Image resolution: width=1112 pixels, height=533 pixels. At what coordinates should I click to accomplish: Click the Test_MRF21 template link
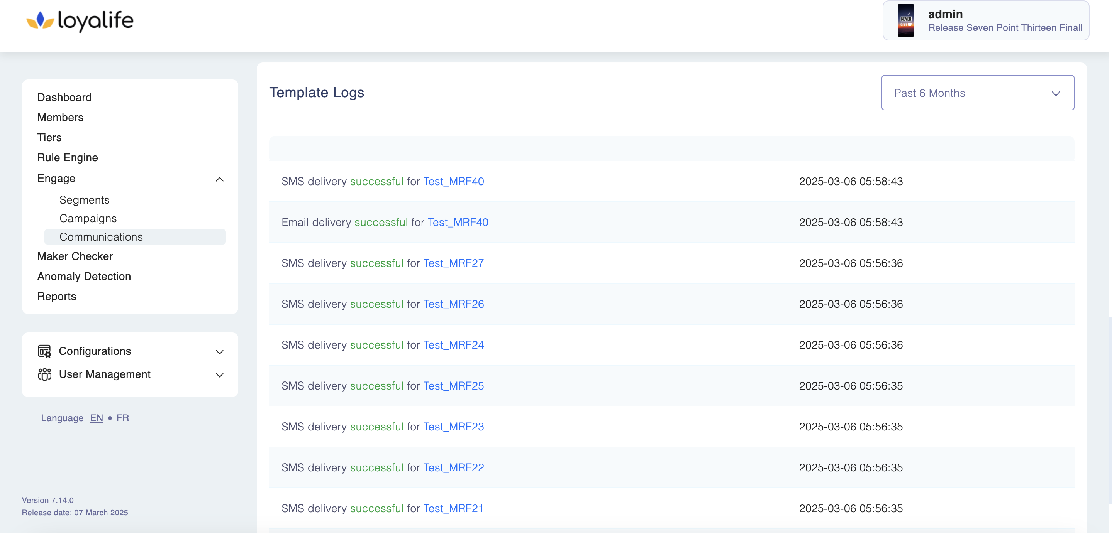pyautogui.click(x=453, y=508)
